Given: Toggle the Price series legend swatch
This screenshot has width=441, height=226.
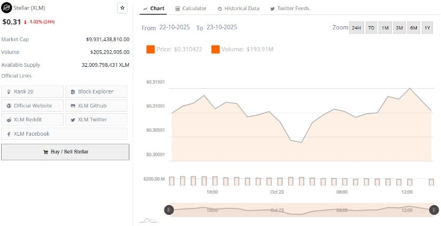Looking at the screenshot, I should pos(150,50).
